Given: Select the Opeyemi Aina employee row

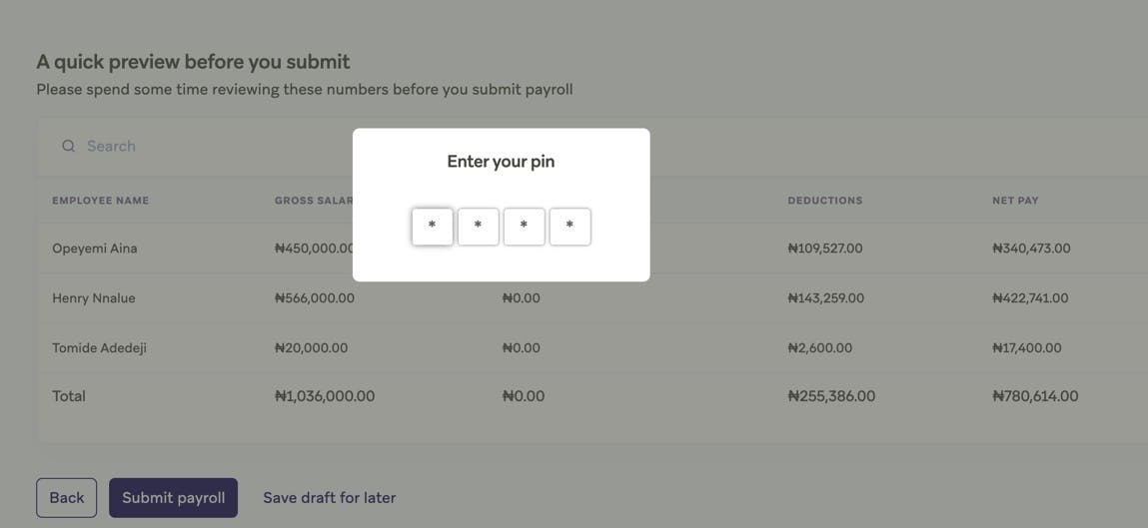Looking at the screenshot, I should click(95, 249).
